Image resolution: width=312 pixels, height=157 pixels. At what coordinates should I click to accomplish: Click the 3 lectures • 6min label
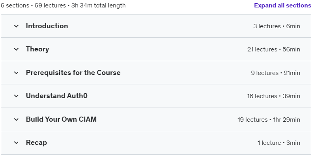click(x=277, y=26)
